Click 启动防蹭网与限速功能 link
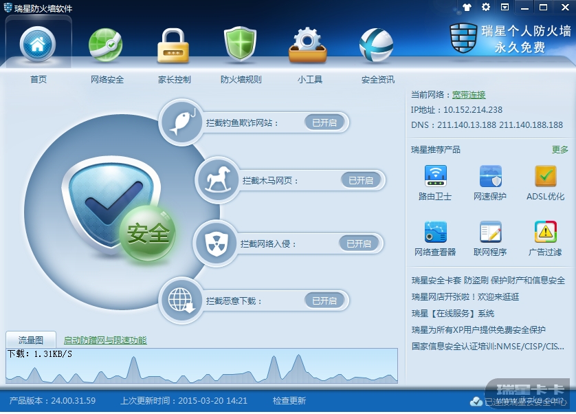Screen dimensions: 576x414 pyautogui.click(x=105, y=340)
